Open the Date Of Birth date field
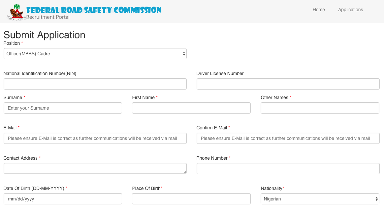The height and width of the screenshot is (210, 384). (63, 199)
